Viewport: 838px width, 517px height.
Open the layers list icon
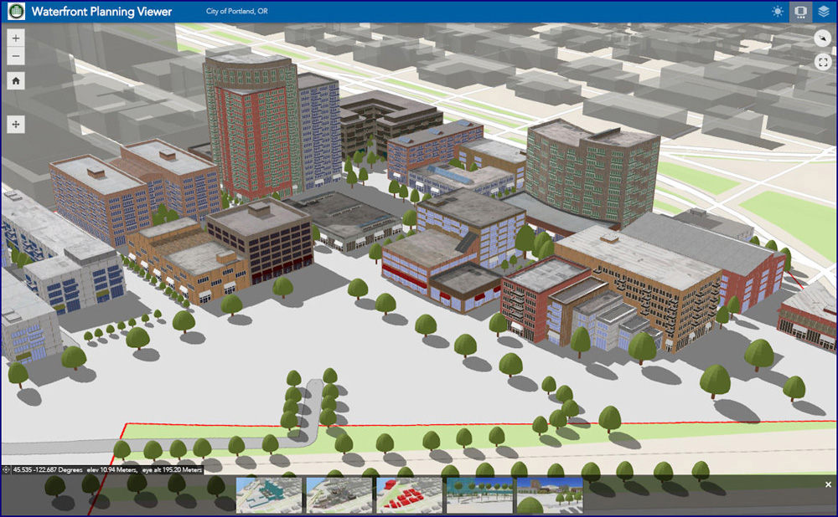[824, 11]
